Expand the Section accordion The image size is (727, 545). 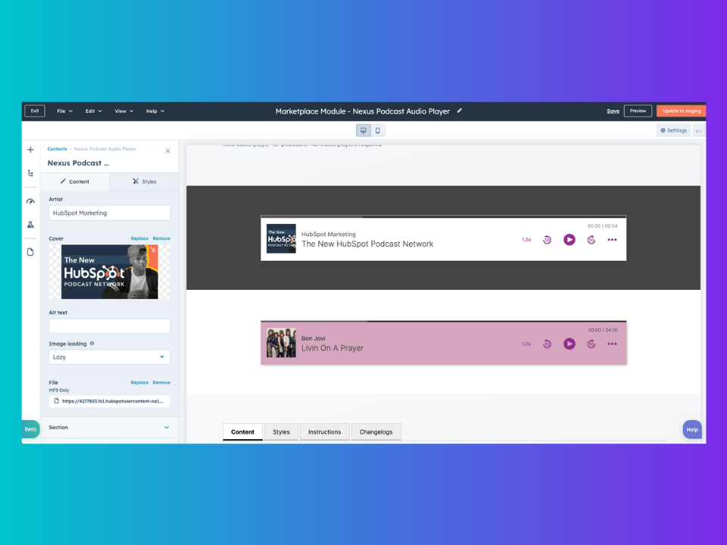tap(109, 427)
